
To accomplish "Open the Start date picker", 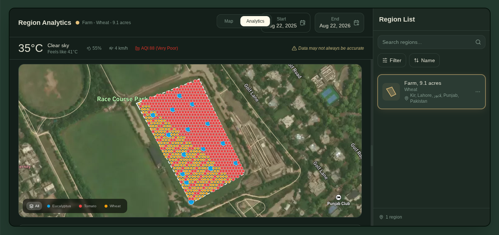I will 286,23.
